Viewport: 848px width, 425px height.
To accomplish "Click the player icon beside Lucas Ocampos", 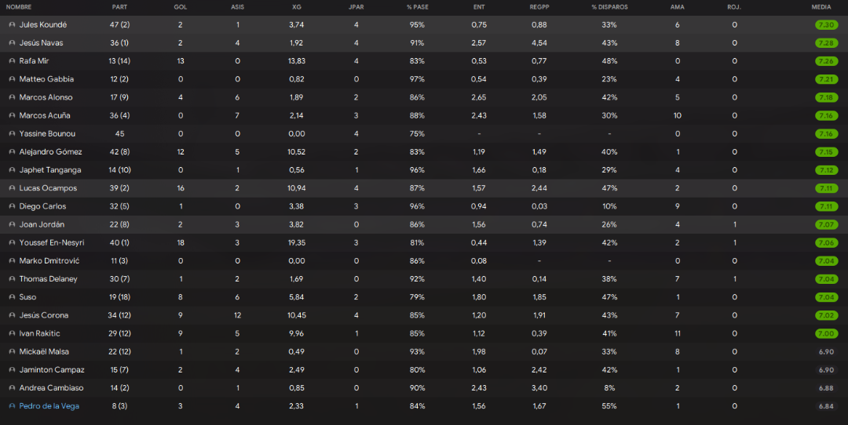I will (12, 188).
